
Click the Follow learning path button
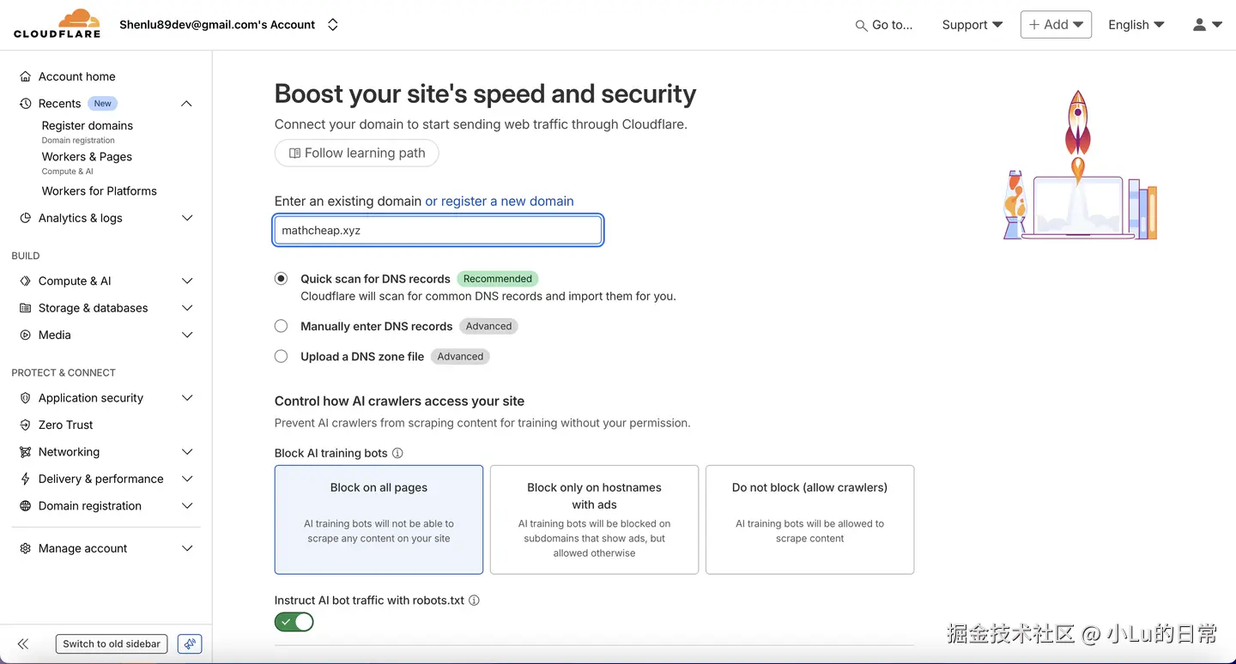coord(356,153)
